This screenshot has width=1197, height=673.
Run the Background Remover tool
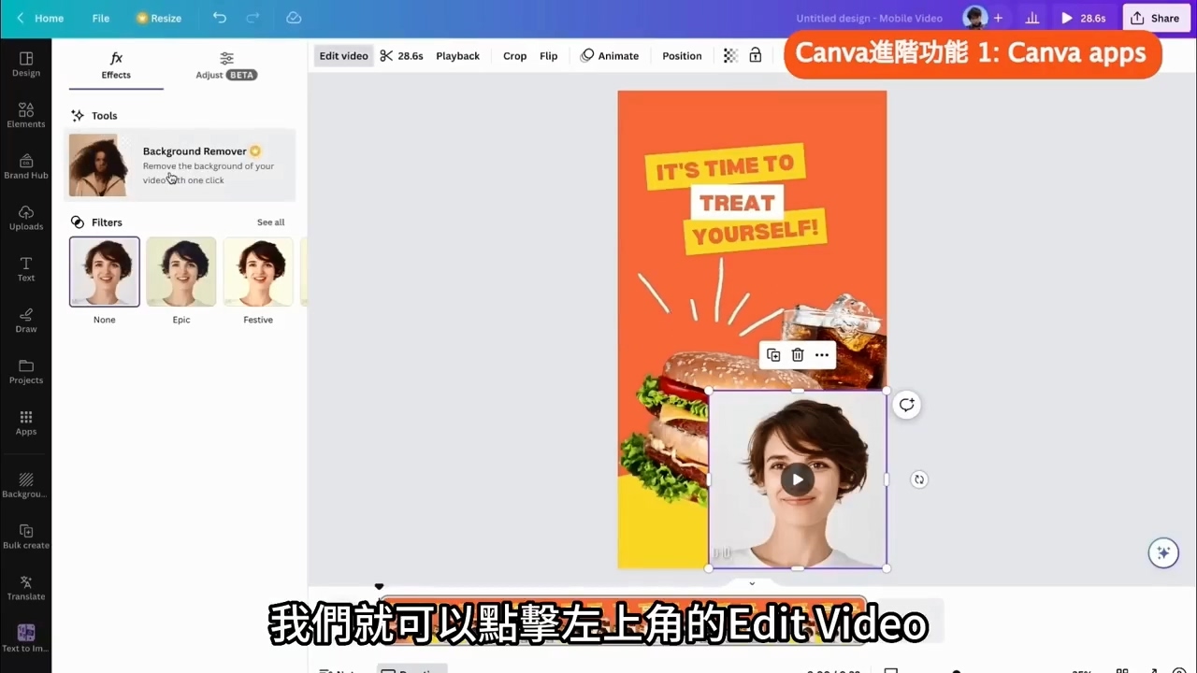(x=180, y=165)
